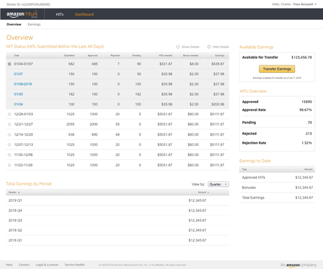Click the Rejected count 213

[x=309, y=133]
